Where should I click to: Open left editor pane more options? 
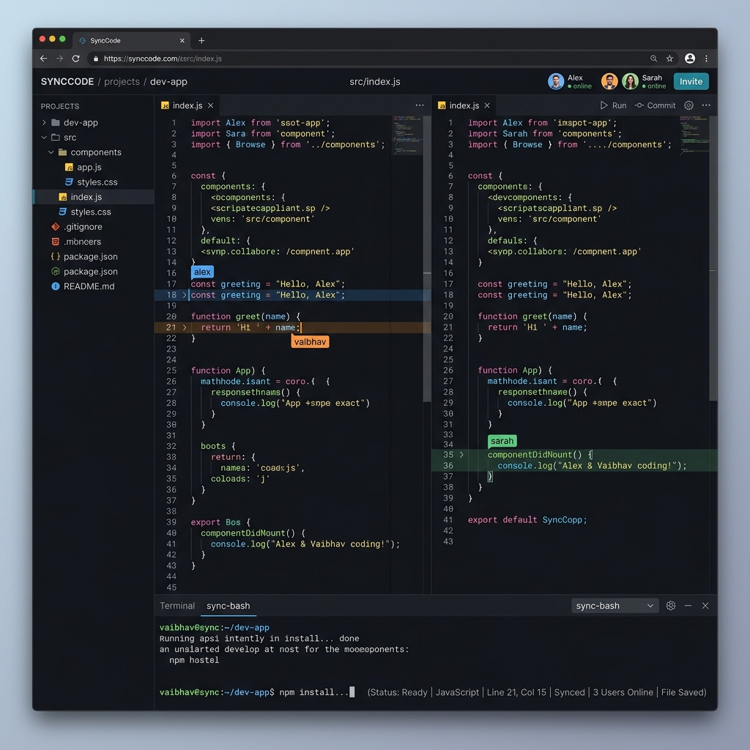420,105
